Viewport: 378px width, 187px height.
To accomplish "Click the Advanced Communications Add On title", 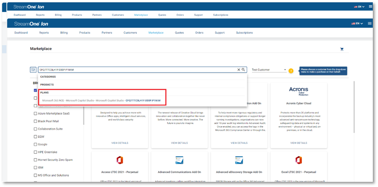I will point(179,172).
